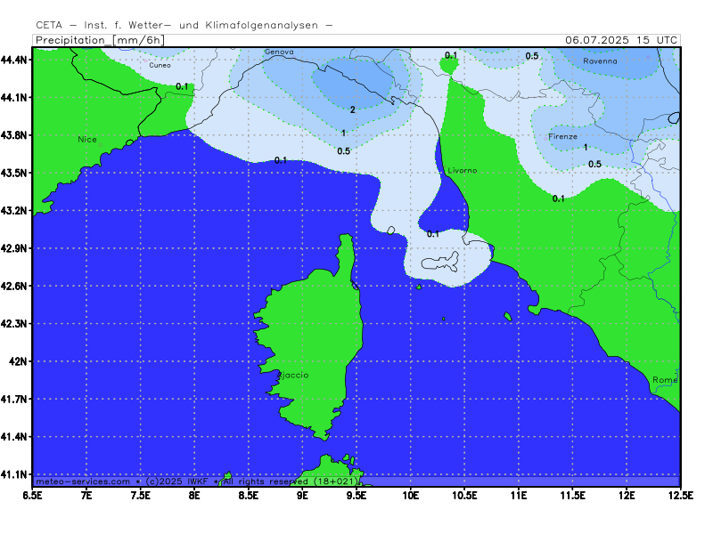Screen dimensions: 713x534
Task: Click the CETA institute title text
Action: pos(184,26)
